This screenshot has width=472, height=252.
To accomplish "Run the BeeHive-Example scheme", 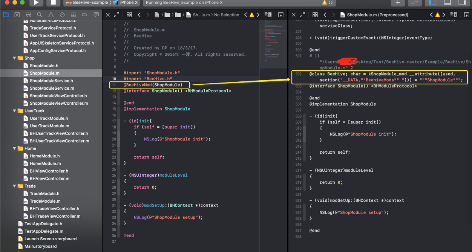I will point(36,3).
